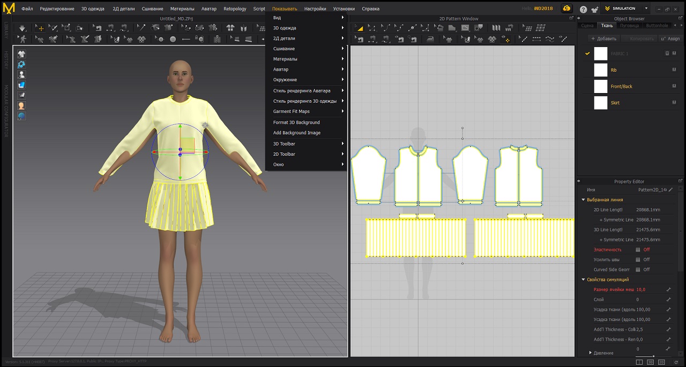The height and width of the screenshot is (367, 686).
Task: Open the help question mark icon
Action: click(x=583, y=9)
